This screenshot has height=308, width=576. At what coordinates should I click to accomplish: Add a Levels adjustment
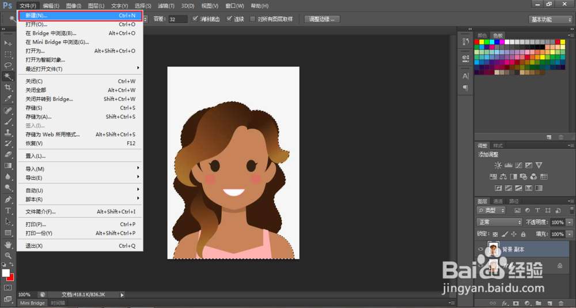(x=509, y=165)
